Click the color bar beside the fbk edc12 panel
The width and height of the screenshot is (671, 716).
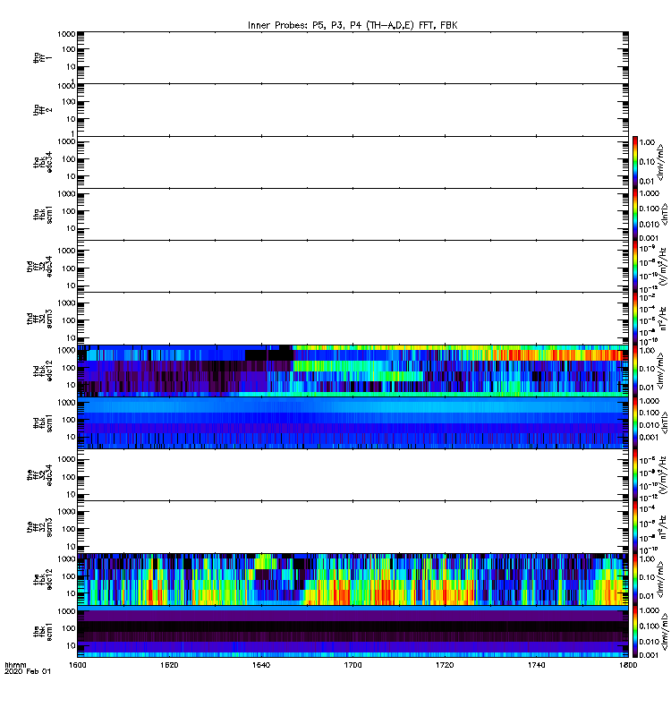click(x=635, y=579)
